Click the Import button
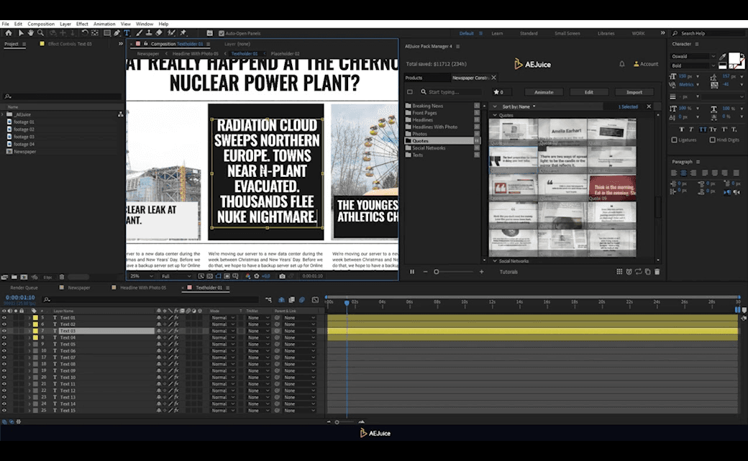This screenshot has height=461, width=748. coord(634,92)
